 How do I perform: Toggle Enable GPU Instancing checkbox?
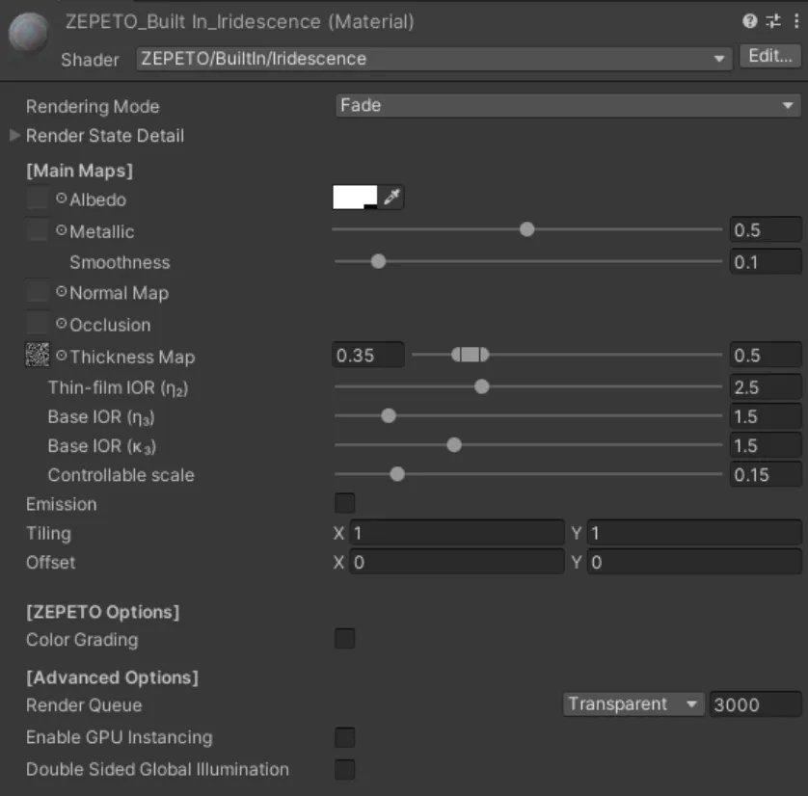point(345,737)
